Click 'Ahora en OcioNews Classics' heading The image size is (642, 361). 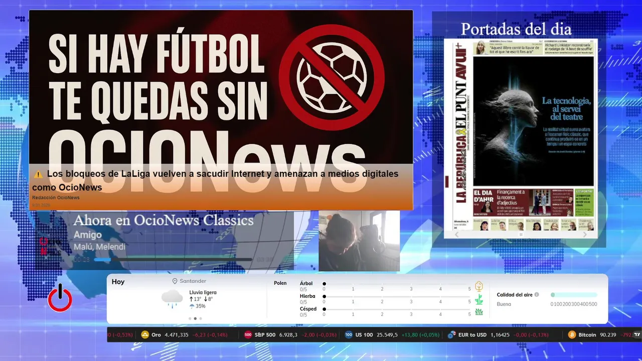coord(164,220)
